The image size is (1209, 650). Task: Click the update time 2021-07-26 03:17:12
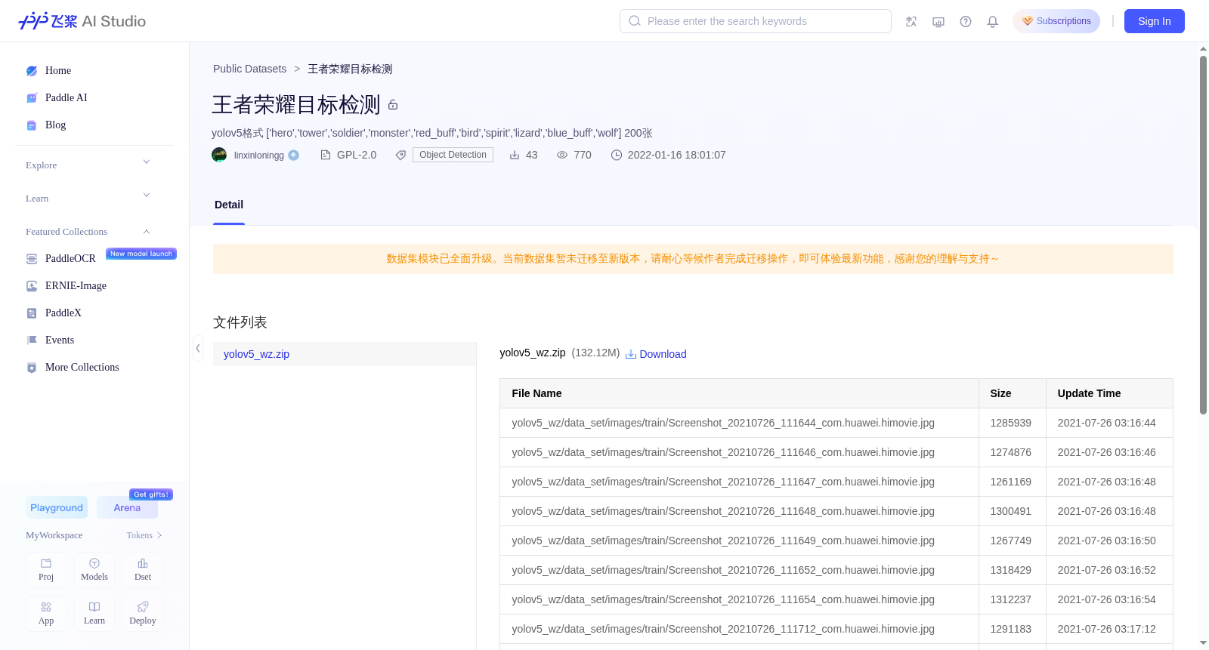[x=1106, y=629]
